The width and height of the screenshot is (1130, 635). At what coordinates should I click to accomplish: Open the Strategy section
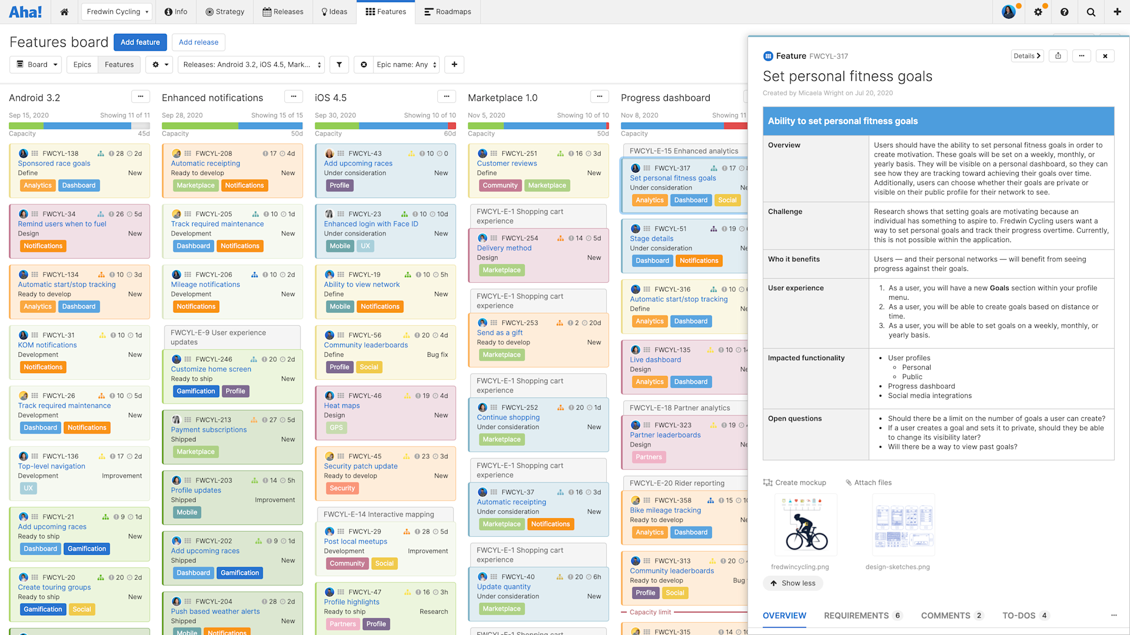(x=224, y=11)
